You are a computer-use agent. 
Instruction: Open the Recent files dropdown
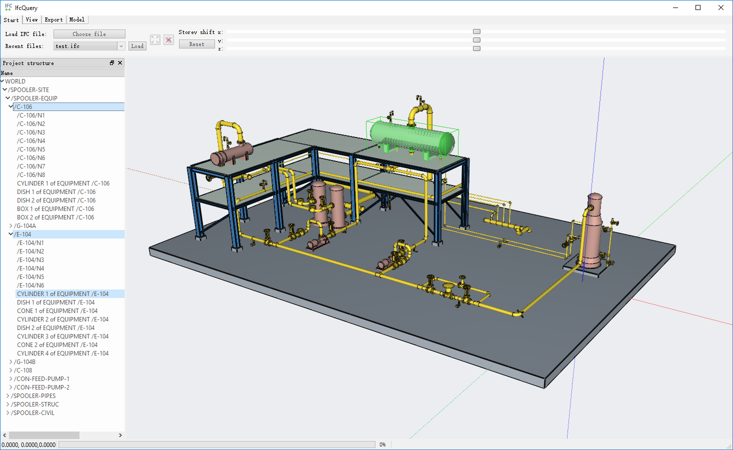120,46
